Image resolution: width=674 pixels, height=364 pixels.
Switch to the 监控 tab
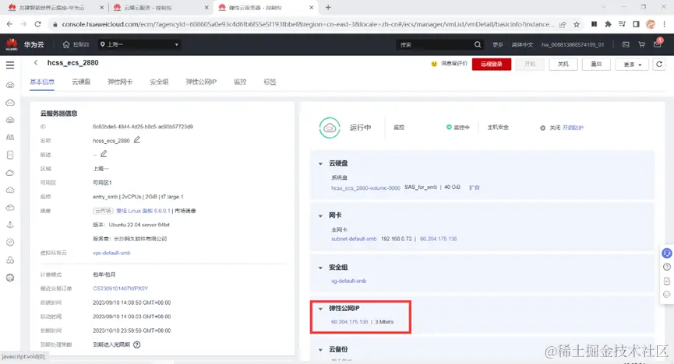click(x=240, y=82)
